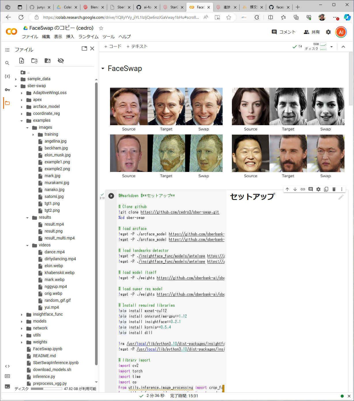The height and width of the screenshot is (401, 354).
Task: Click the upload file icon in Files panel
Action: coord(22,61)
